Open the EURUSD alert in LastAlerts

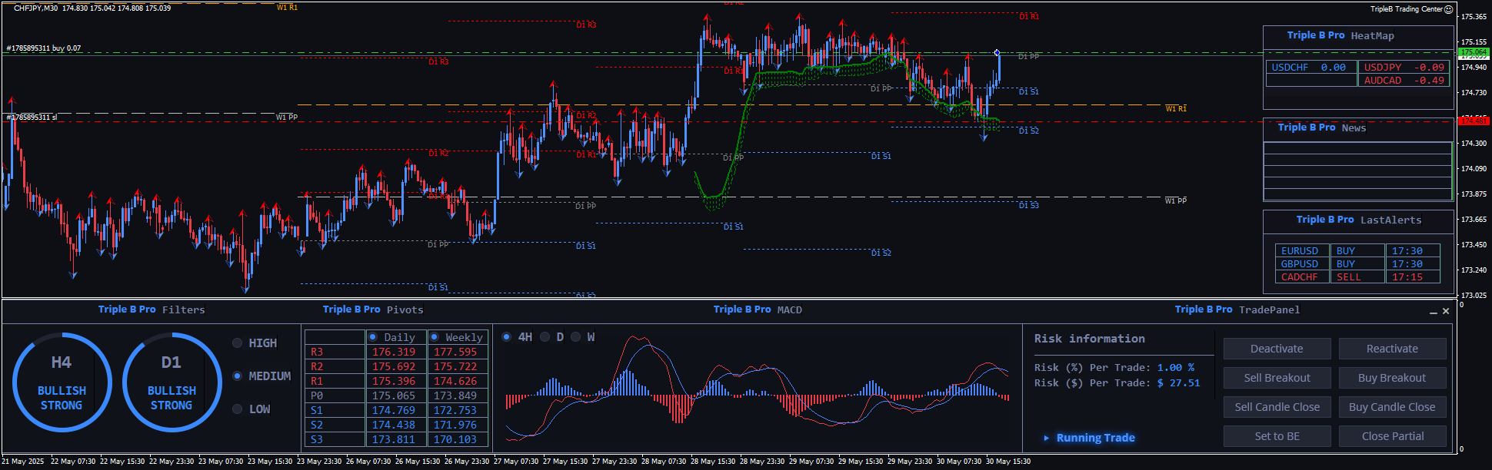(1299, 251)
